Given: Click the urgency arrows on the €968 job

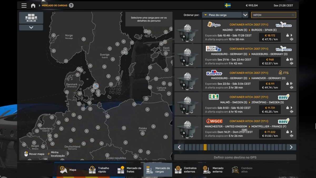Looking at the screenshot, I should pyautogui.click(x=292, y=59).
